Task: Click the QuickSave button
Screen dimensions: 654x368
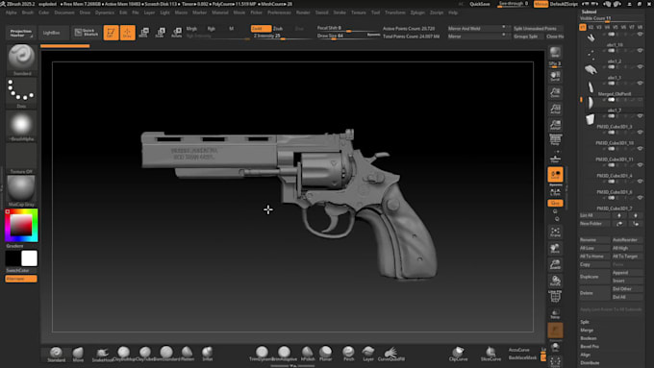Action: pos(480,4)
